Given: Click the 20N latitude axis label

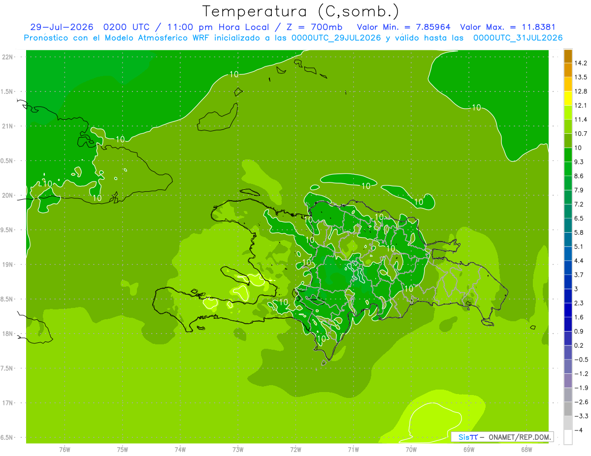Looking at the screenshot, I should click(x=8, y=196).
